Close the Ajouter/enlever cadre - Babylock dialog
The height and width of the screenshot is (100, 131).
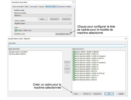[126, 39]
